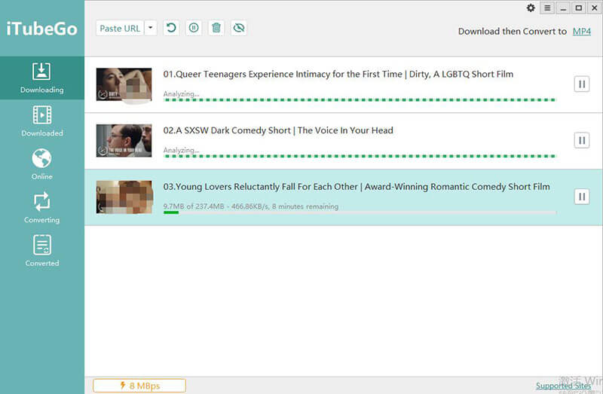Open the hamburger menu icon
603x394 pixels.
[547, 8]
